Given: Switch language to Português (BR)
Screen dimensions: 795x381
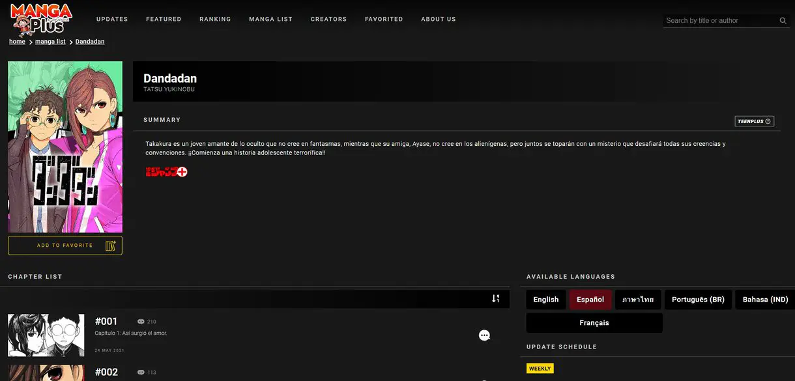Looking at the screenshot, I should tap(698, 300).
